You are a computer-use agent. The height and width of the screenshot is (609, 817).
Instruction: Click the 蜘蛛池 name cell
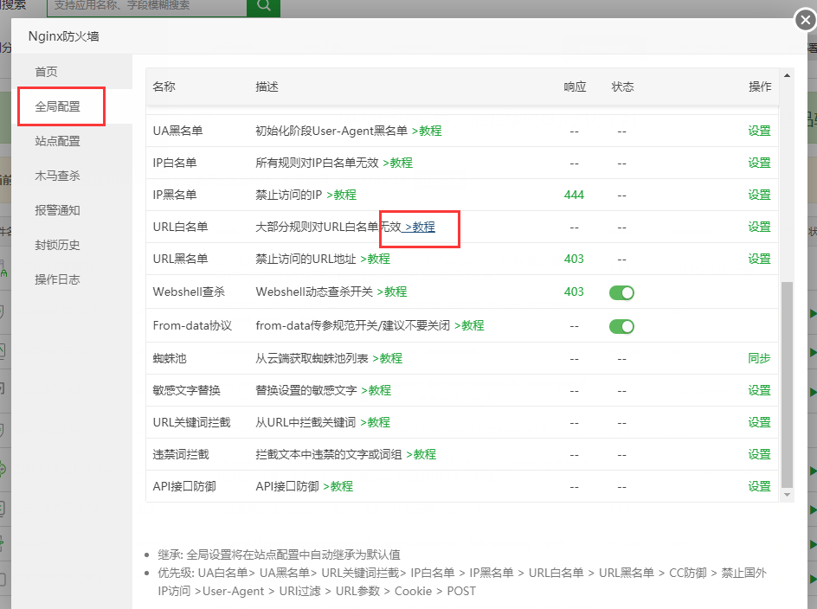pyautogui.click(x=170, y=358)
